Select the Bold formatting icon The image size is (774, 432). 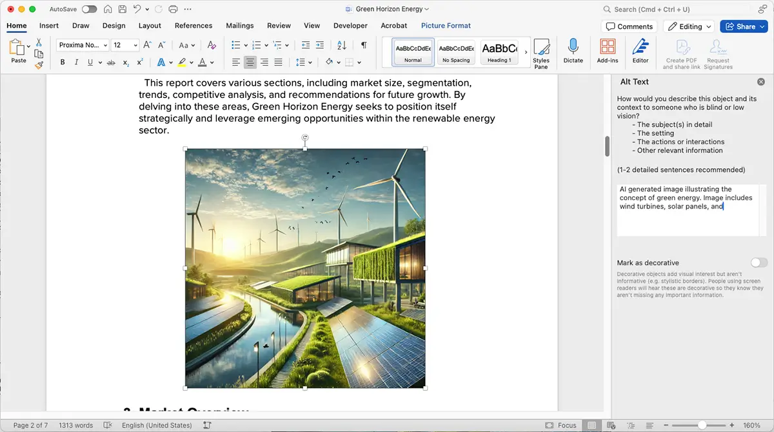pyautogui.click(x=62, y=62)
